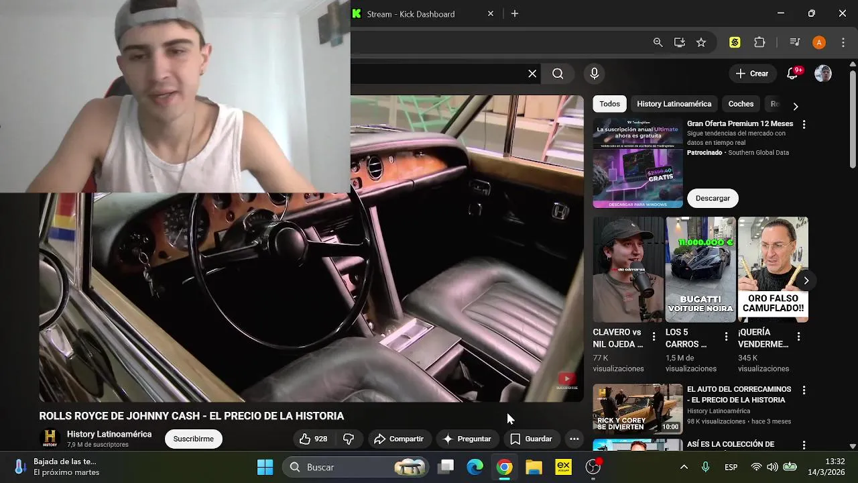Open options for EL AUTO DEL CORRECAMINOS video

pyautogui.click(x=804, y=390)
